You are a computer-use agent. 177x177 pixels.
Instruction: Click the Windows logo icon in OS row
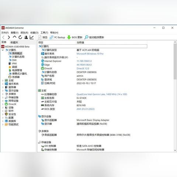[42, 53]
